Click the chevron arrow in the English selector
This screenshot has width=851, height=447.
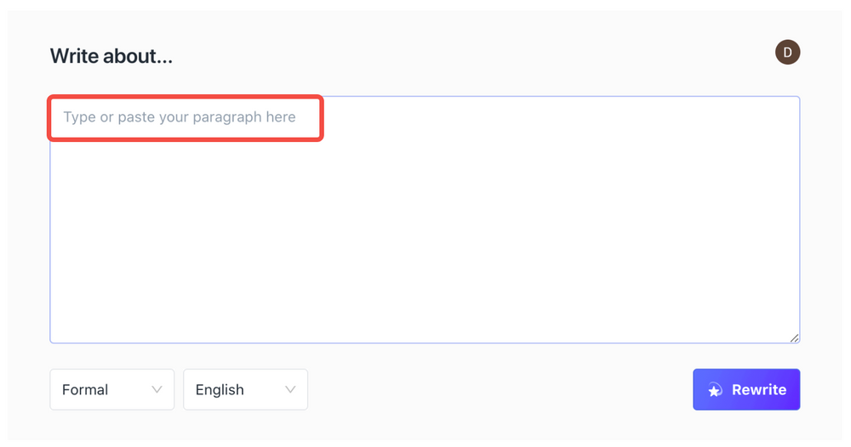(x=290, y=389)
